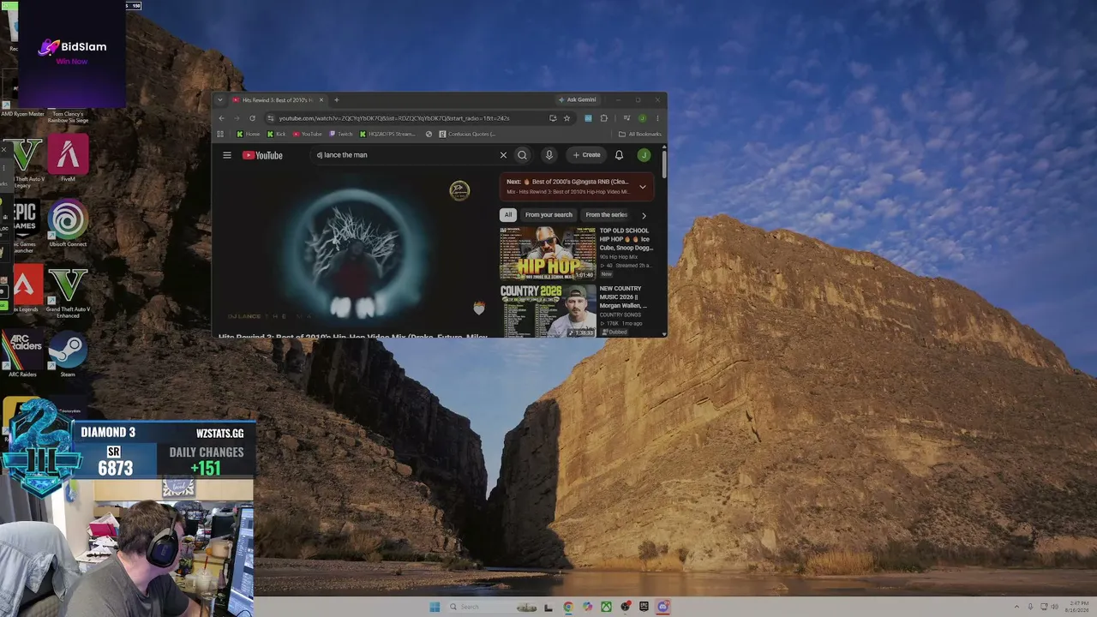Open the New Country Music 2026 thumbnail

click(x=548, y=310)
